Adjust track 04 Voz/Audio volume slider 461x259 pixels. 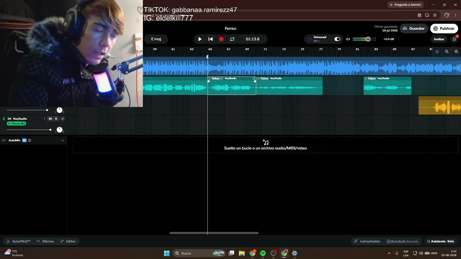[29, 129]
